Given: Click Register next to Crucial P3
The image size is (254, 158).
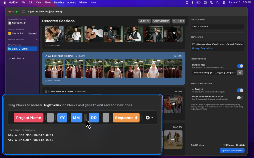Looking at the screenshot, I should coord(32,33).
